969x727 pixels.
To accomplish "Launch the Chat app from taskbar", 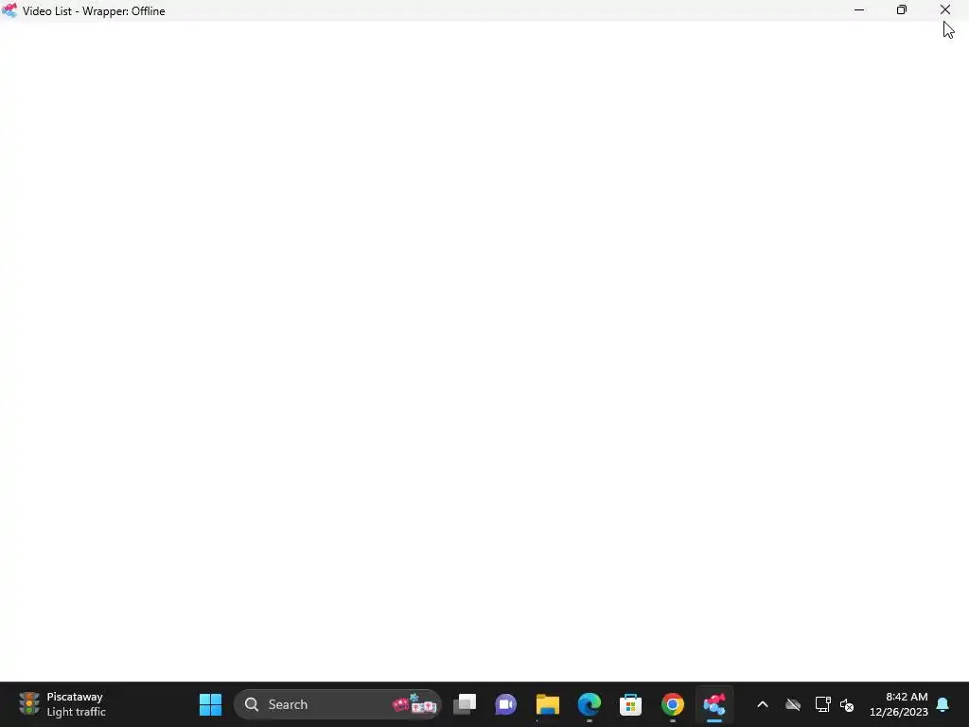I will pyautogui.click(x=505, y=704).
